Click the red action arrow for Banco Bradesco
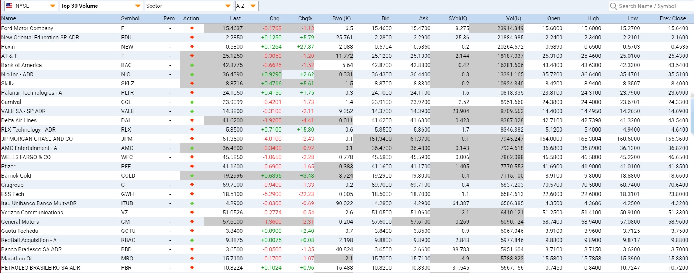Viewport: 694px width, 273px height. pyautogui.click(x=192, y=249)
